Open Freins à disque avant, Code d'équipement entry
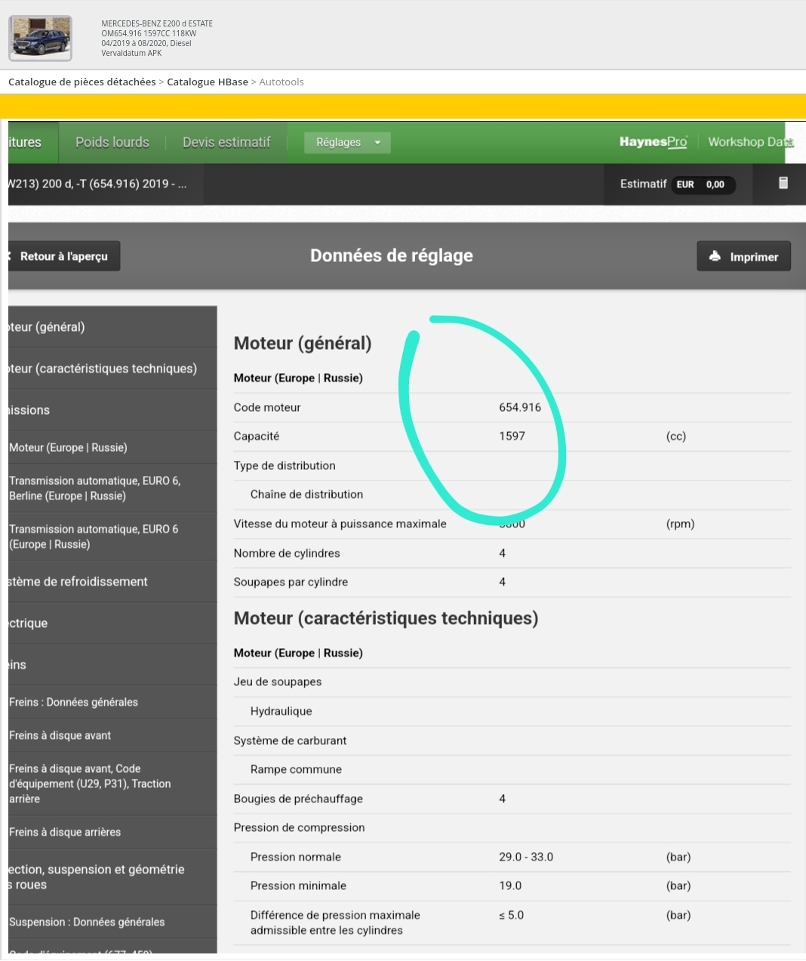Screen dimensions: 806x961 [112, 783]
